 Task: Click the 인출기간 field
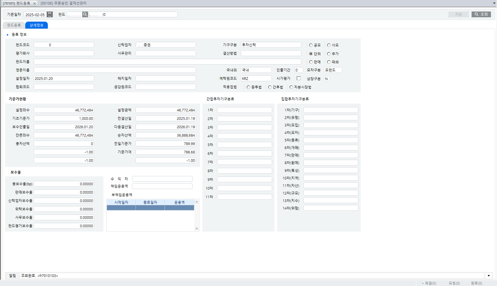coord(299,70)
